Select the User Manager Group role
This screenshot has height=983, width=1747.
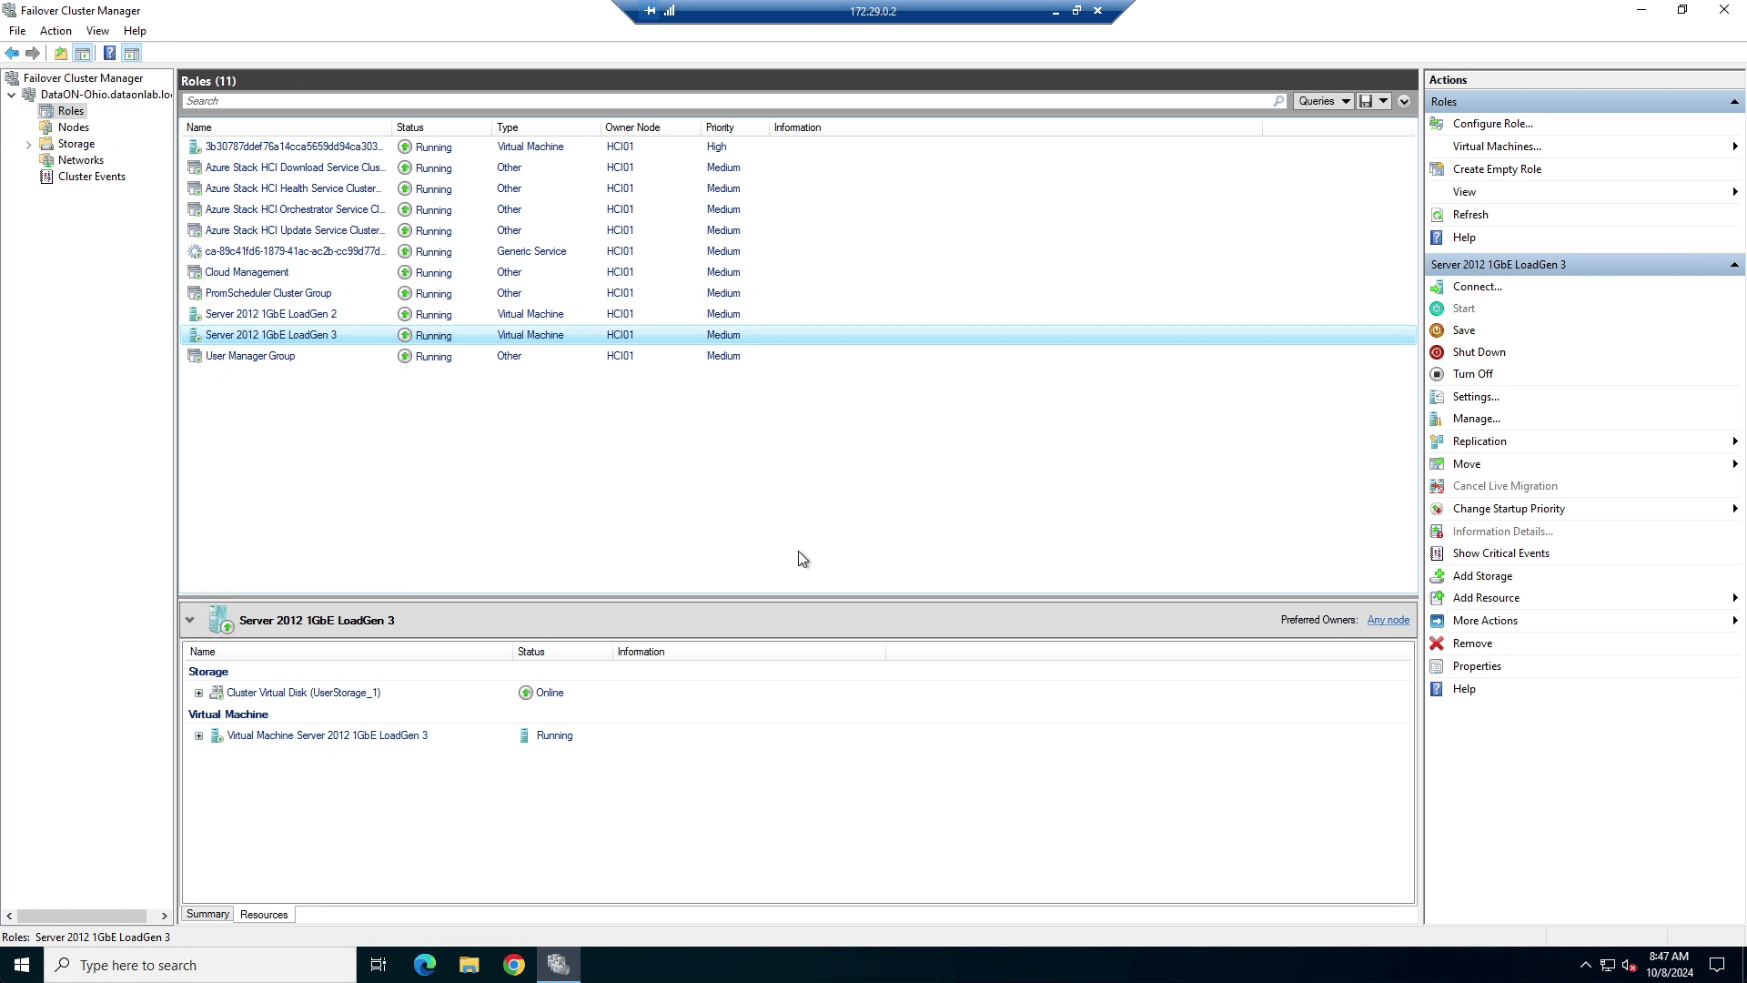(798, 356)
